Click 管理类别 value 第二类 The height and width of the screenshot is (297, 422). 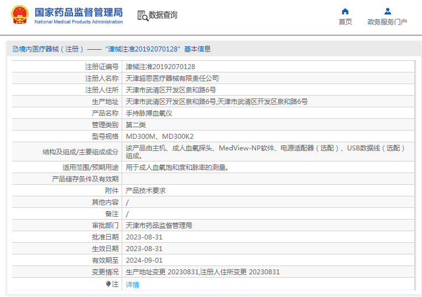(136, 125)
